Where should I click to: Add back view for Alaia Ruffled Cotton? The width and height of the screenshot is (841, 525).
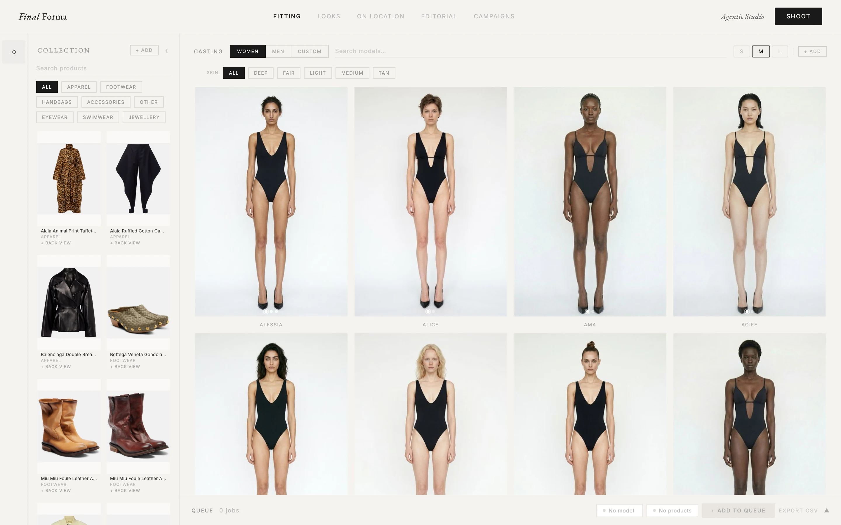pos(125,243)
